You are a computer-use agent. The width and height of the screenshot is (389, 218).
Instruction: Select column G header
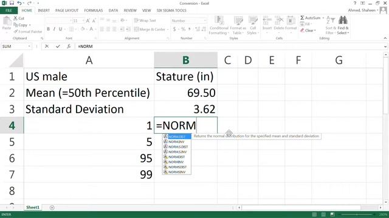[339, 60]
